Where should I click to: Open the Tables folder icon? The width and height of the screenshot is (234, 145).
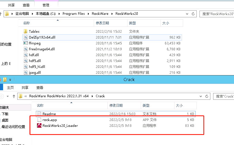pos(25,31)
